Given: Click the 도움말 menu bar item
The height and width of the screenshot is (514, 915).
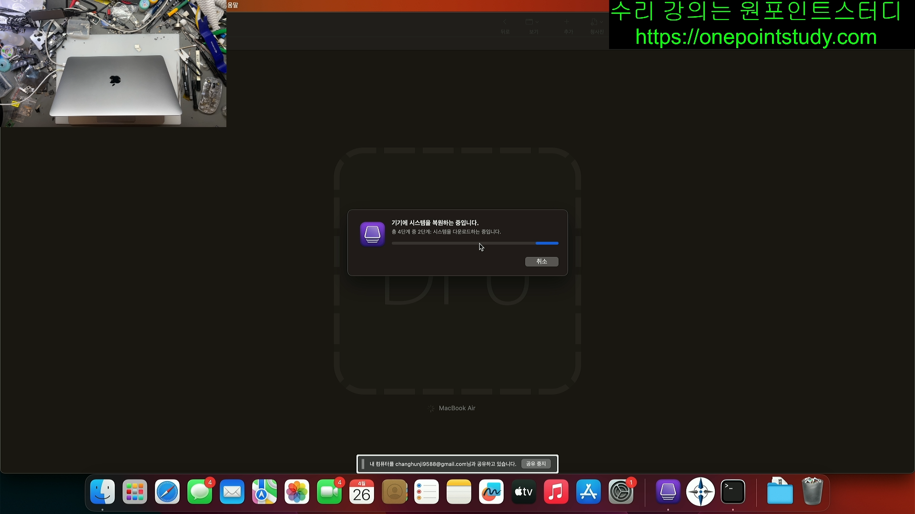Looking at the screenshot, I should pos(233,5).
